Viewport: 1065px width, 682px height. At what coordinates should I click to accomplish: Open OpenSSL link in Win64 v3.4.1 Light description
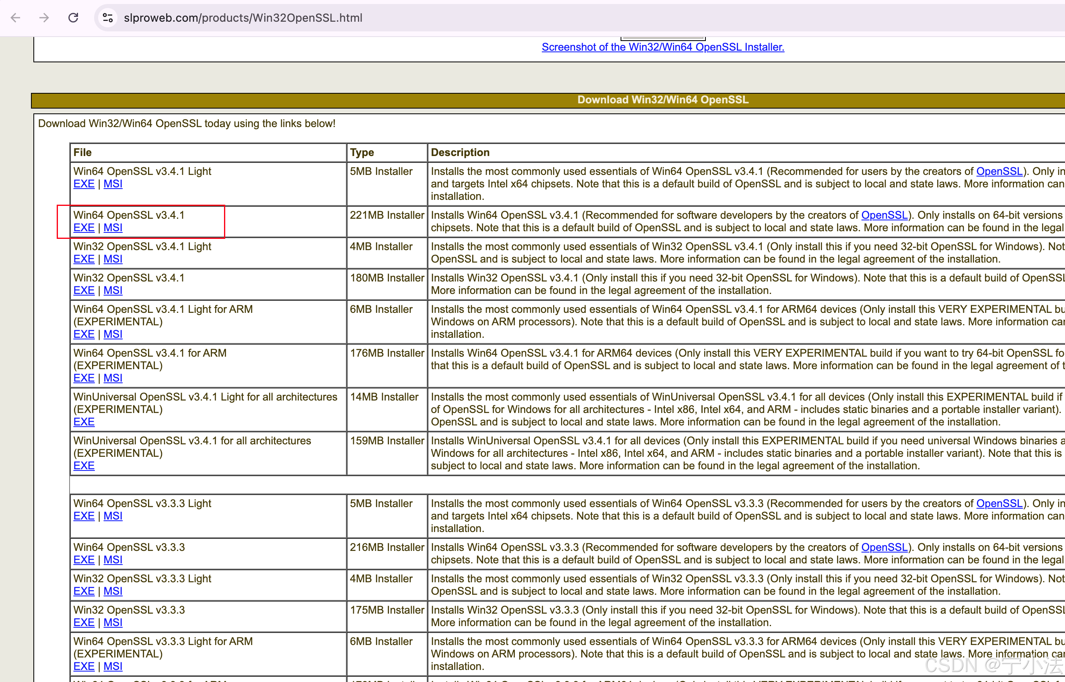(x=999, y=171)
